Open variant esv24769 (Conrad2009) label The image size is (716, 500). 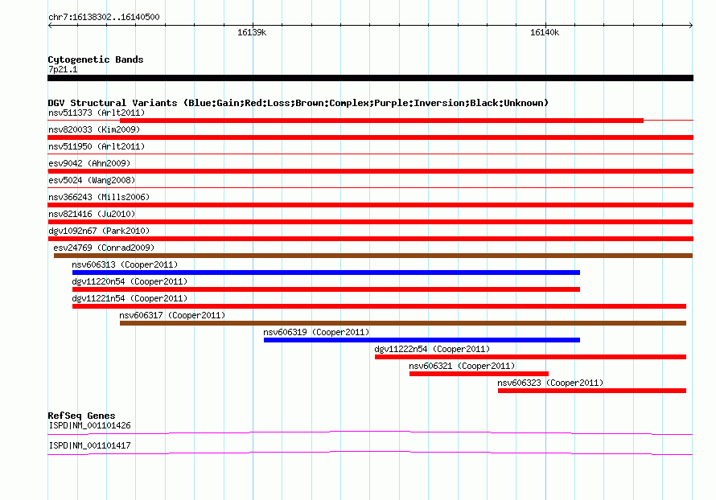104,248
